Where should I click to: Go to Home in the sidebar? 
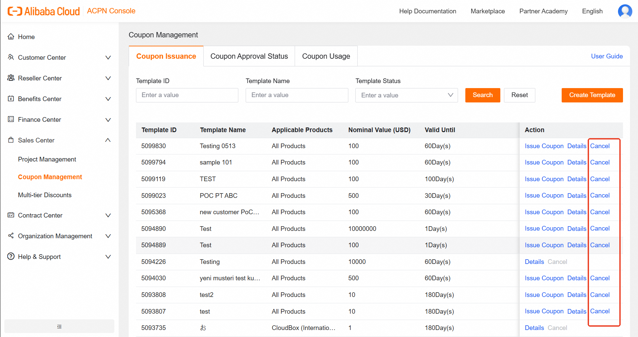click(x=26, y=37)
